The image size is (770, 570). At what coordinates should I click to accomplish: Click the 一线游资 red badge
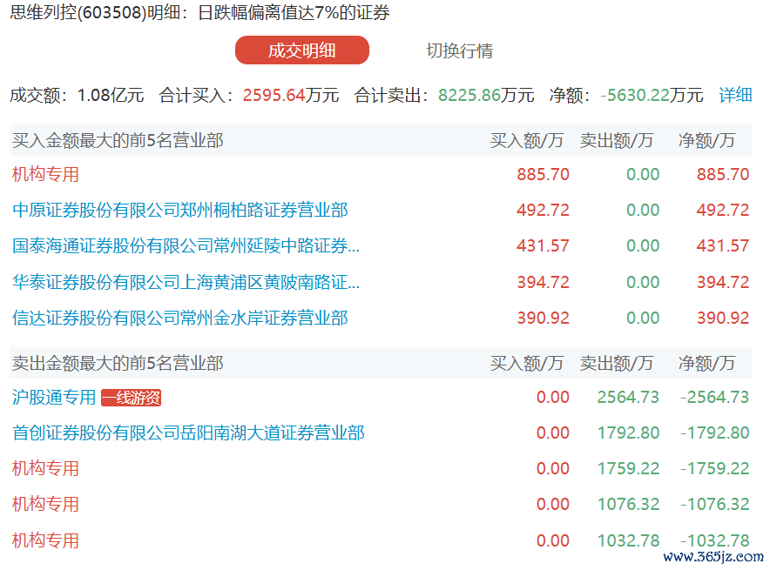[x=132, y=398]
